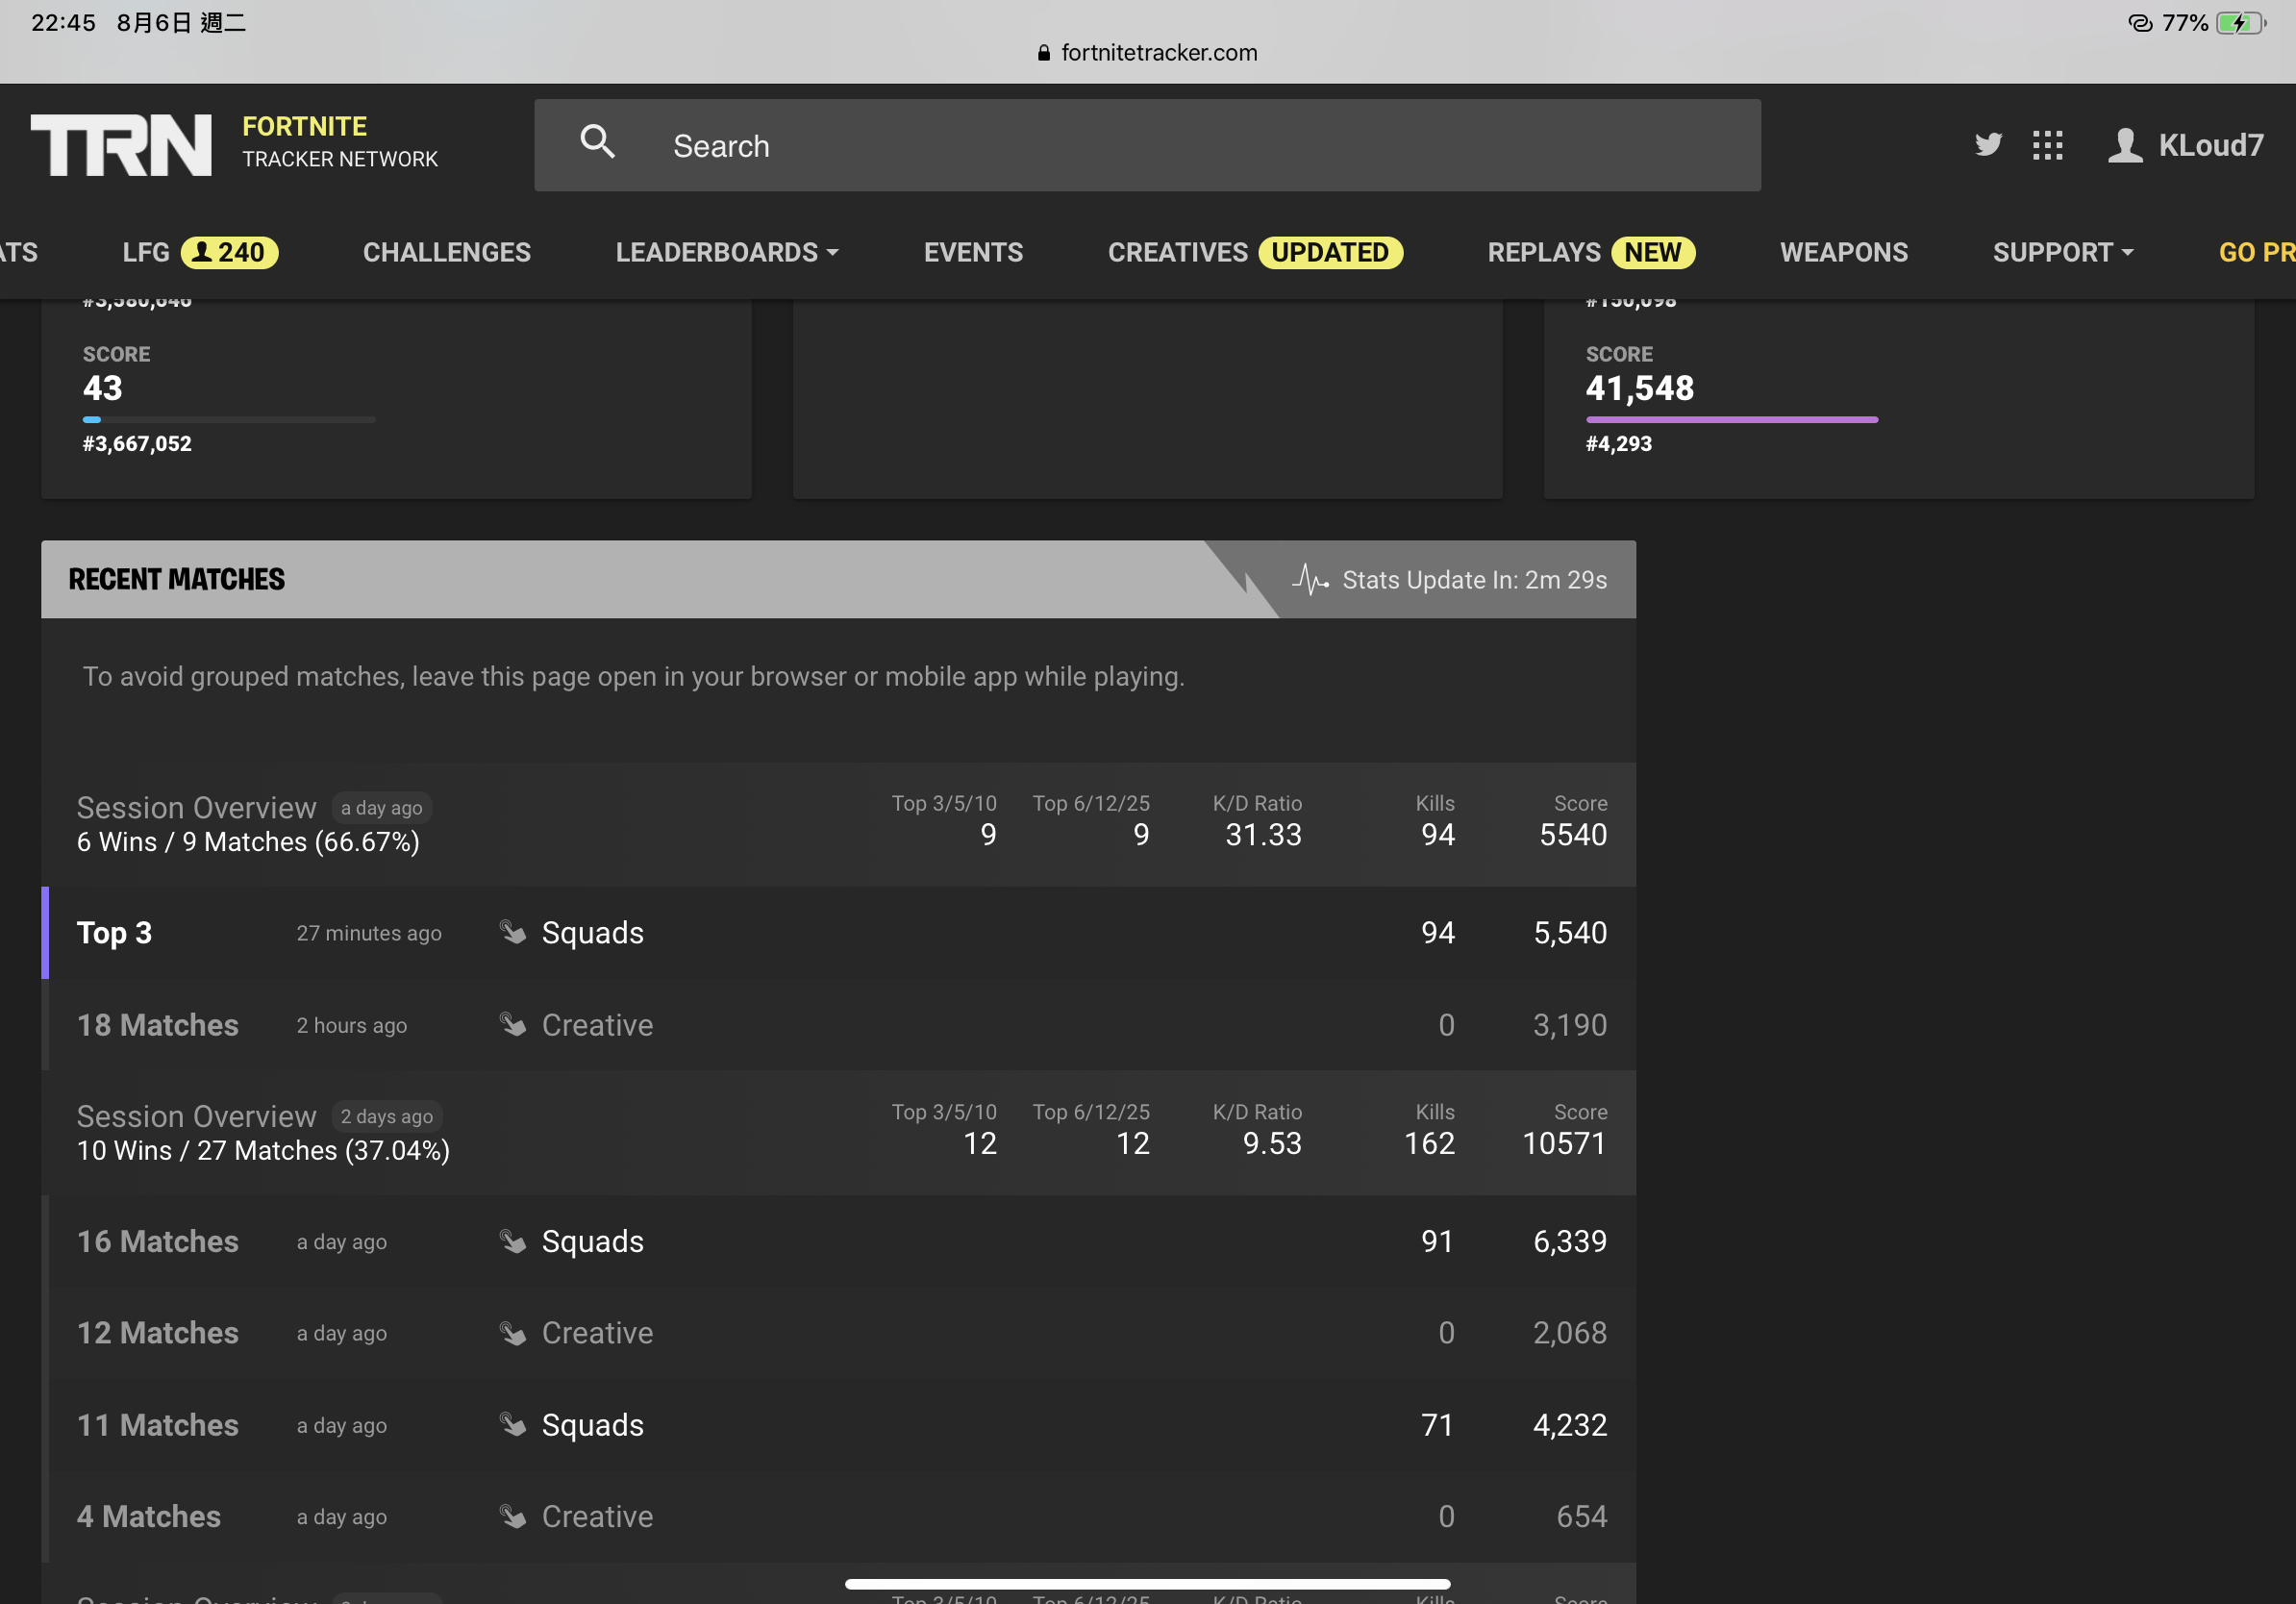Click the 'a day ago' session badge

382,808
